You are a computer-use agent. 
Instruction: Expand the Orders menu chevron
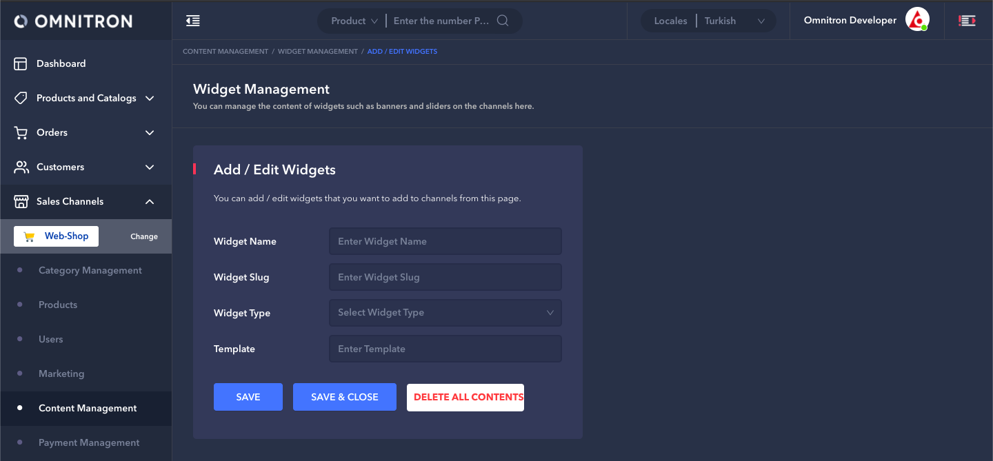click(x=150, y=132)
